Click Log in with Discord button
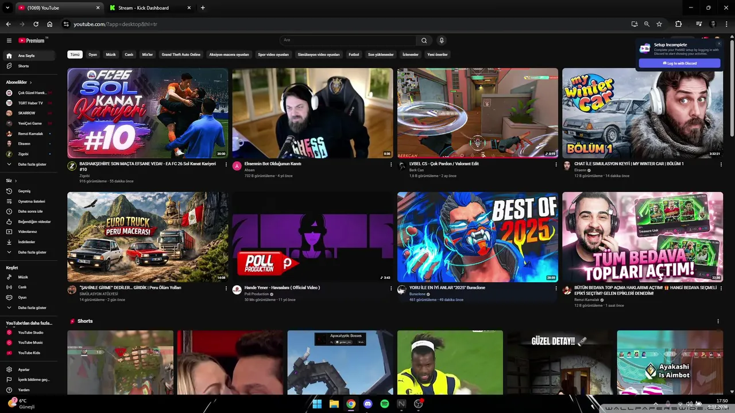 coord(679,63)
